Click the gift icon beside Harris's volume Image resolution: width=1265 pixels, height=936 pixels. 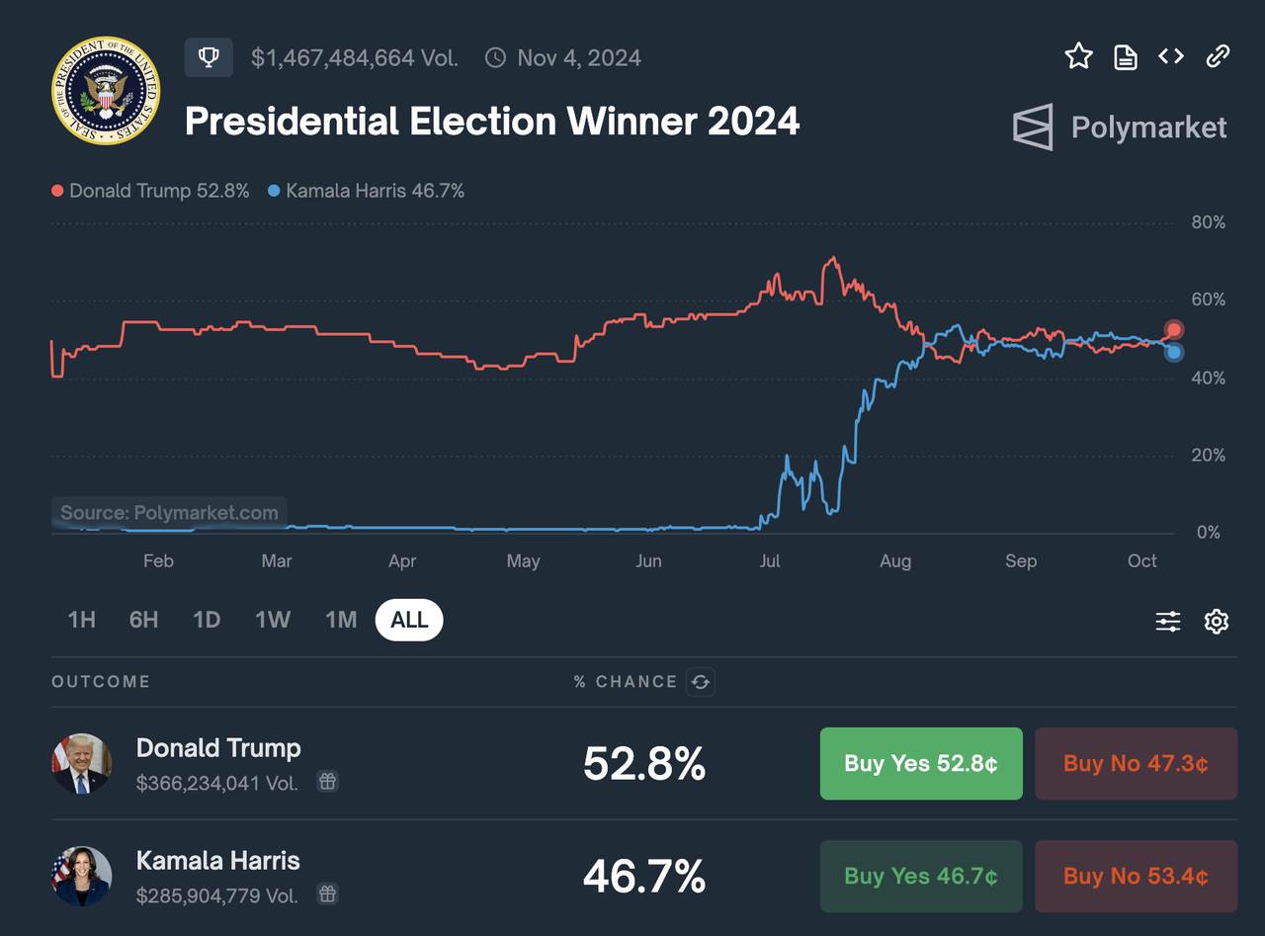326,893
